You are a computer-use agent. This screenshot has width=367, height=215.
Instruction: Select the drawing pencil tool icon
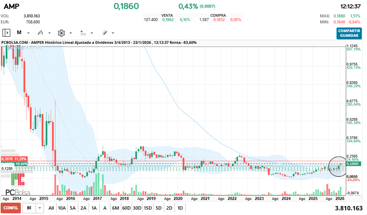pos(104,33)
